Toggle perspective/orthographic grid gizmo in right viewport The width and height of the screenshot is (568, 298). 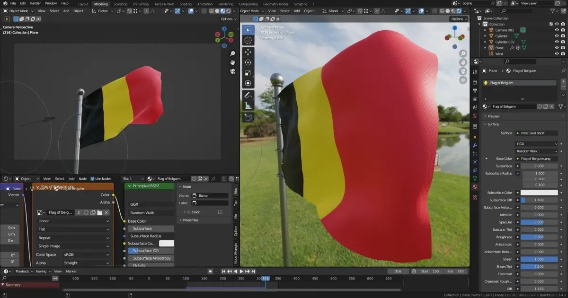[x=463, y=80]
